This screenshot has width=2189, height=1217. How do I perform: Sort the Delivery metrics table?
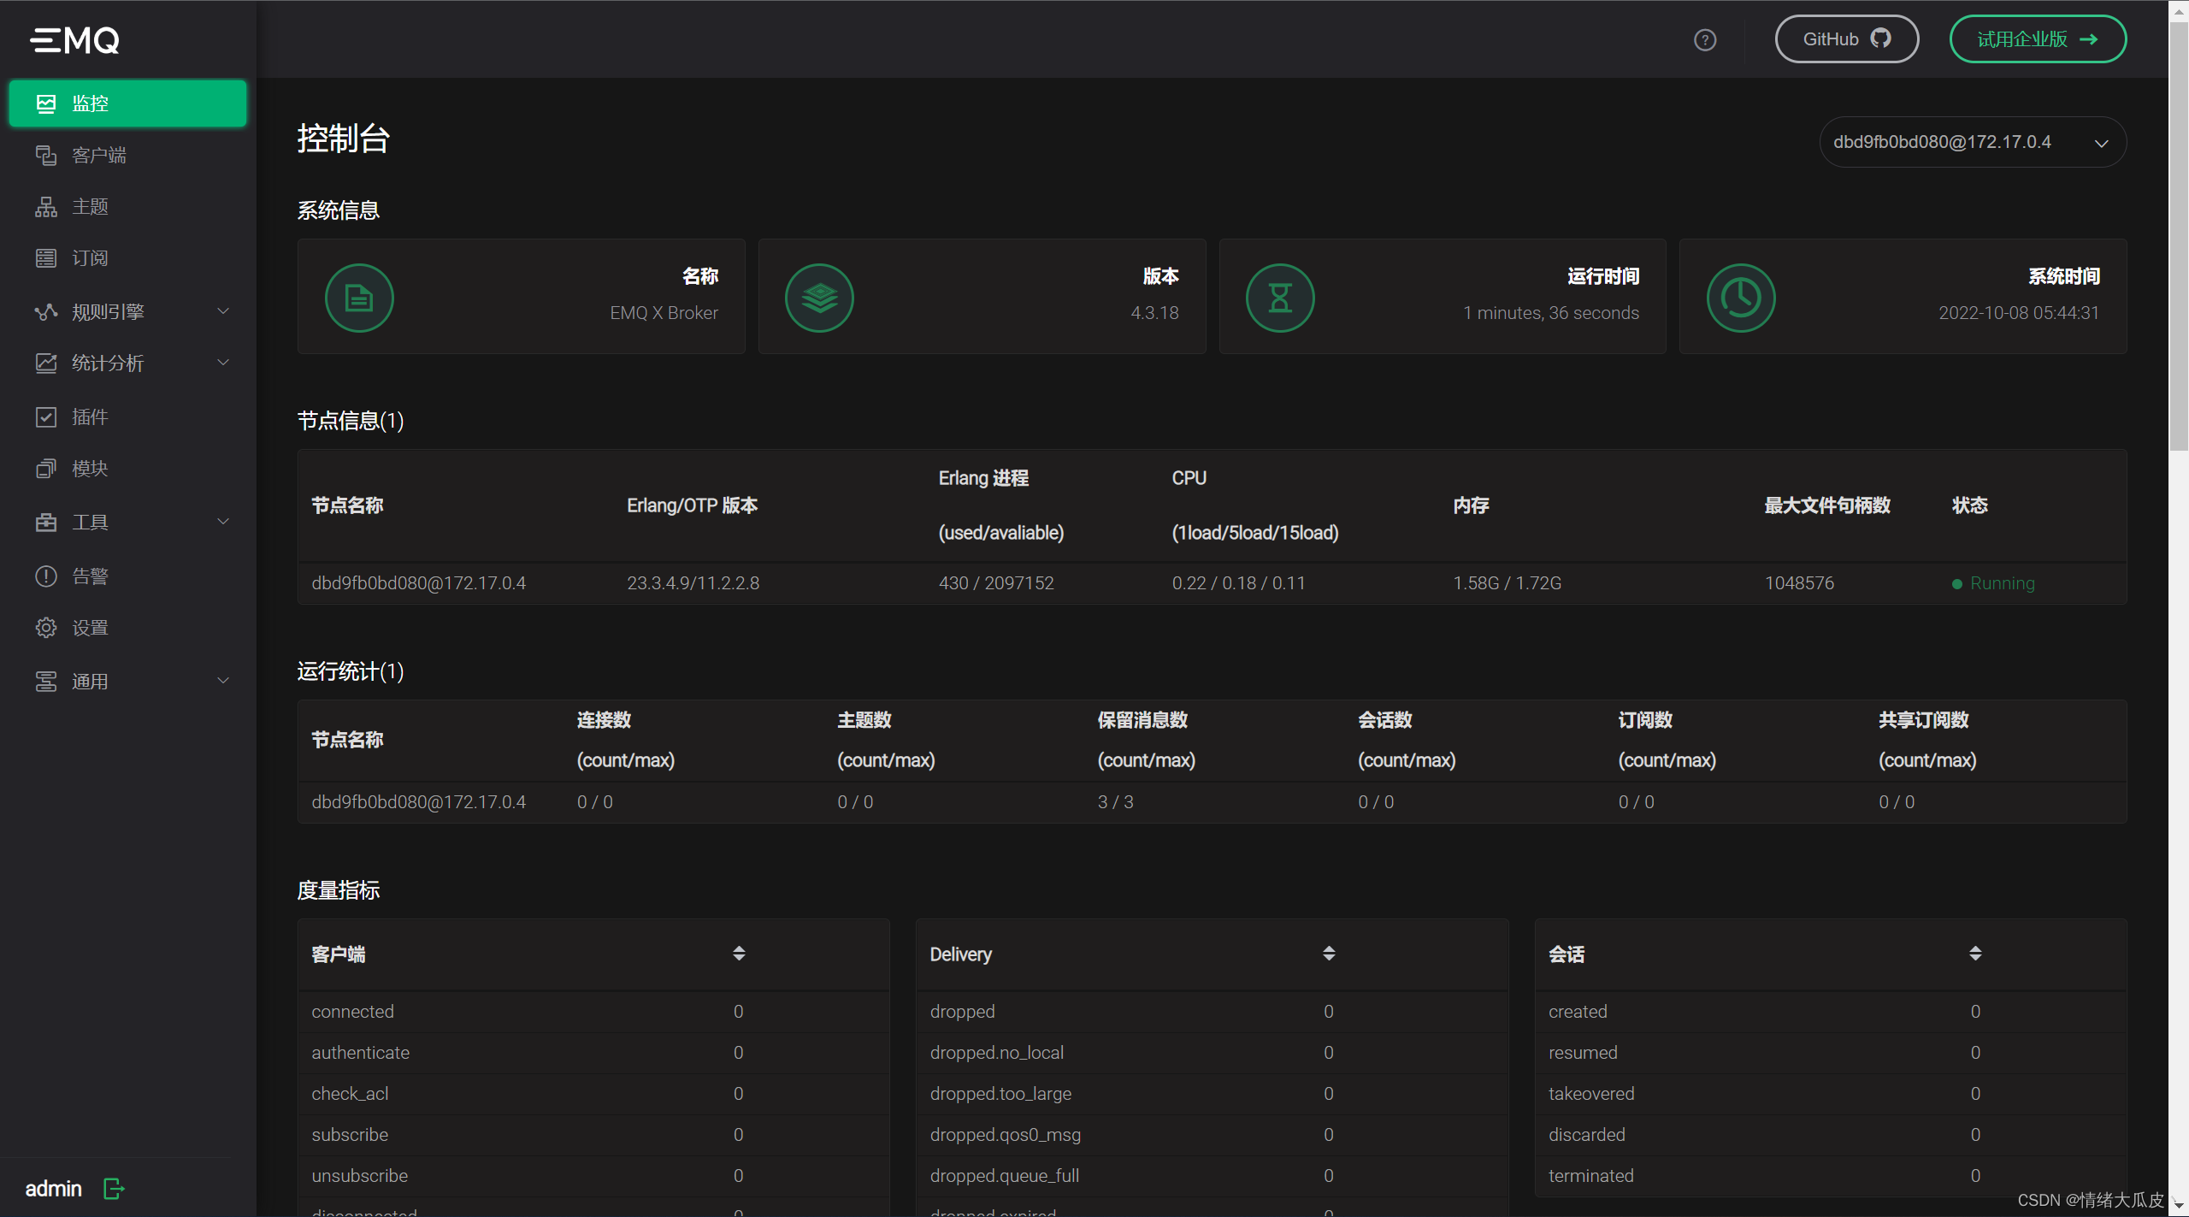click(x=1329, y=953)
